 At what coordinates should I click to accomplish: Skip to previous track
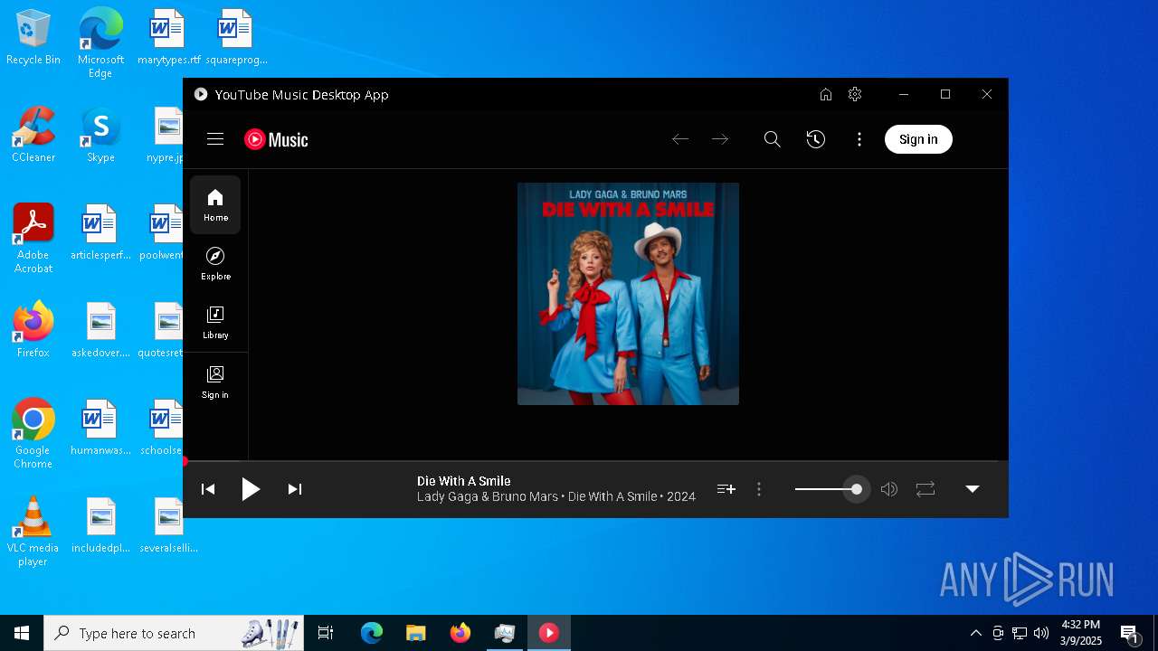coord(208,489)
